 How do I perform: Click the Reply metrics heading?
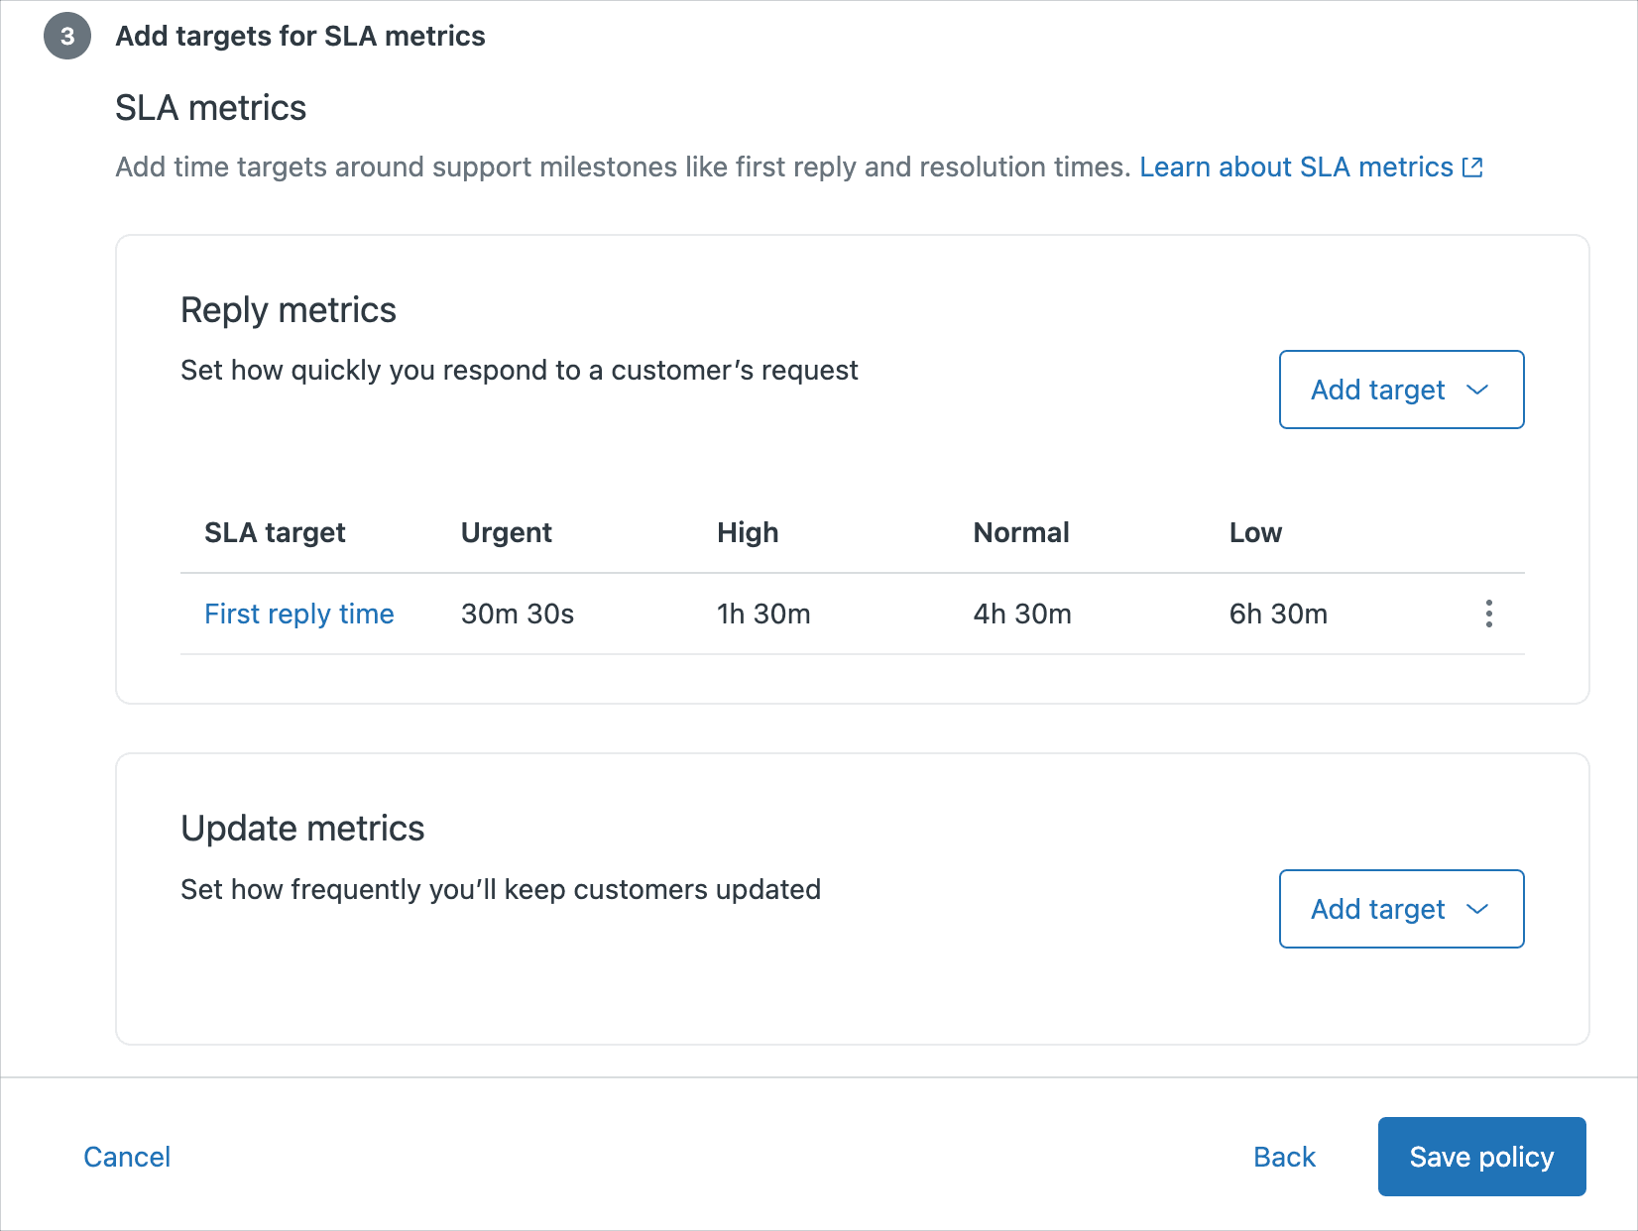(288, 309)
